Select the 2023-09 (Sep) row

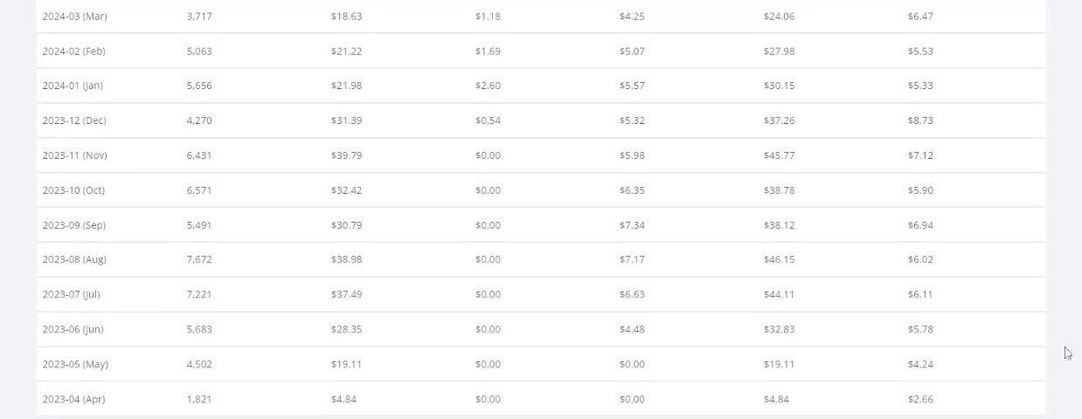541,225
